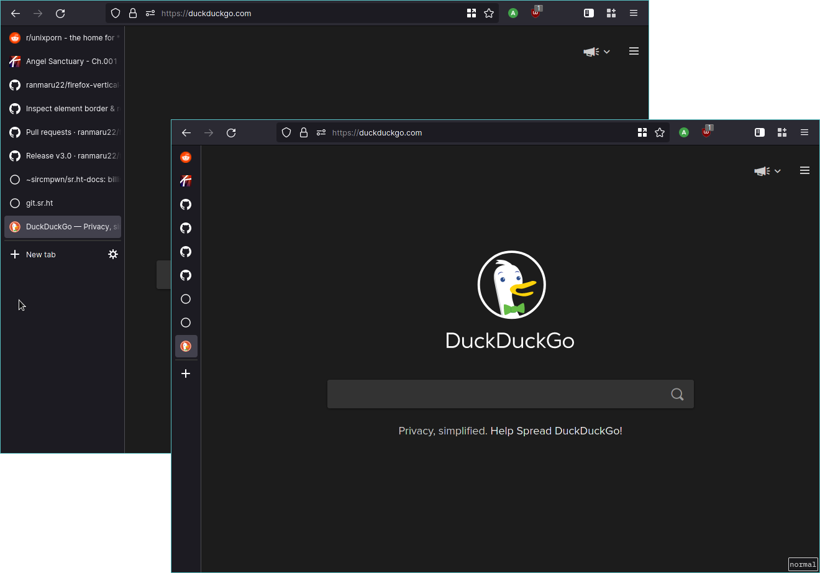Click the DuckDuckGo logo
The image size is (820, 573).
(511, 300)
